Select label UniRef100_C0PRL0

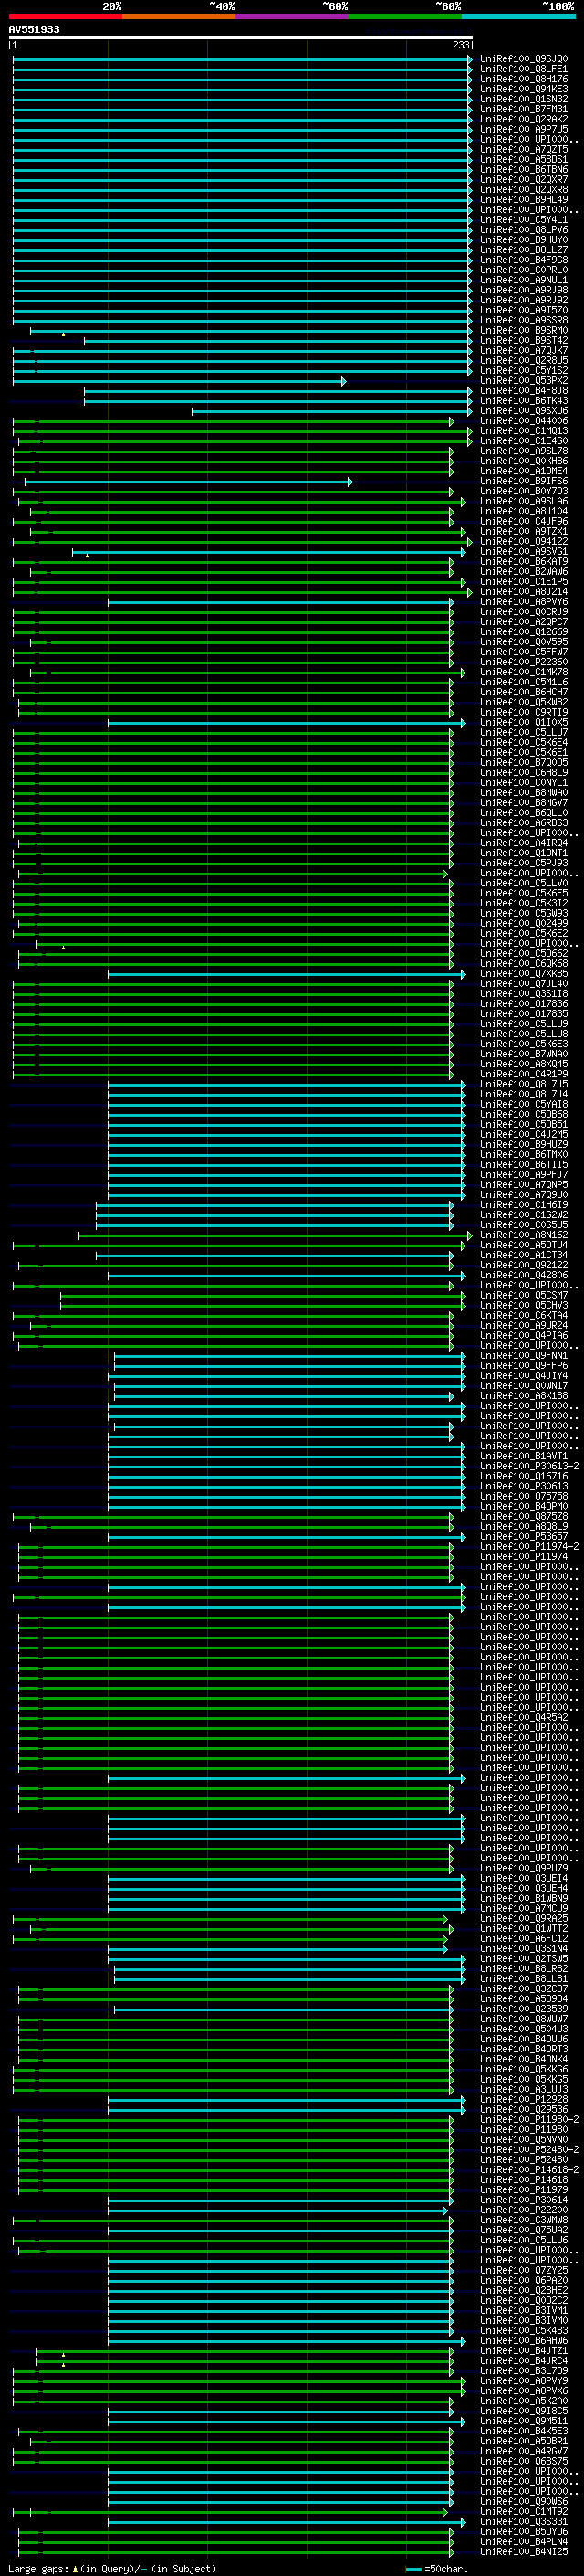pos(524,270)
